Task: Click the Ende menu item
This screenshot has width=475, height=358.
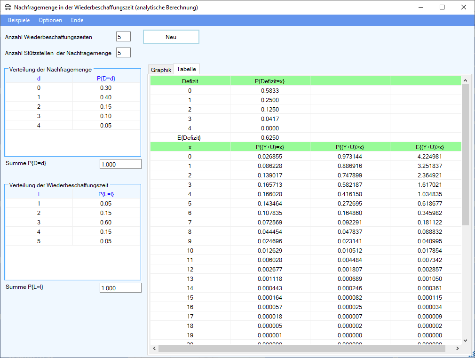Action: pos(77,20)
